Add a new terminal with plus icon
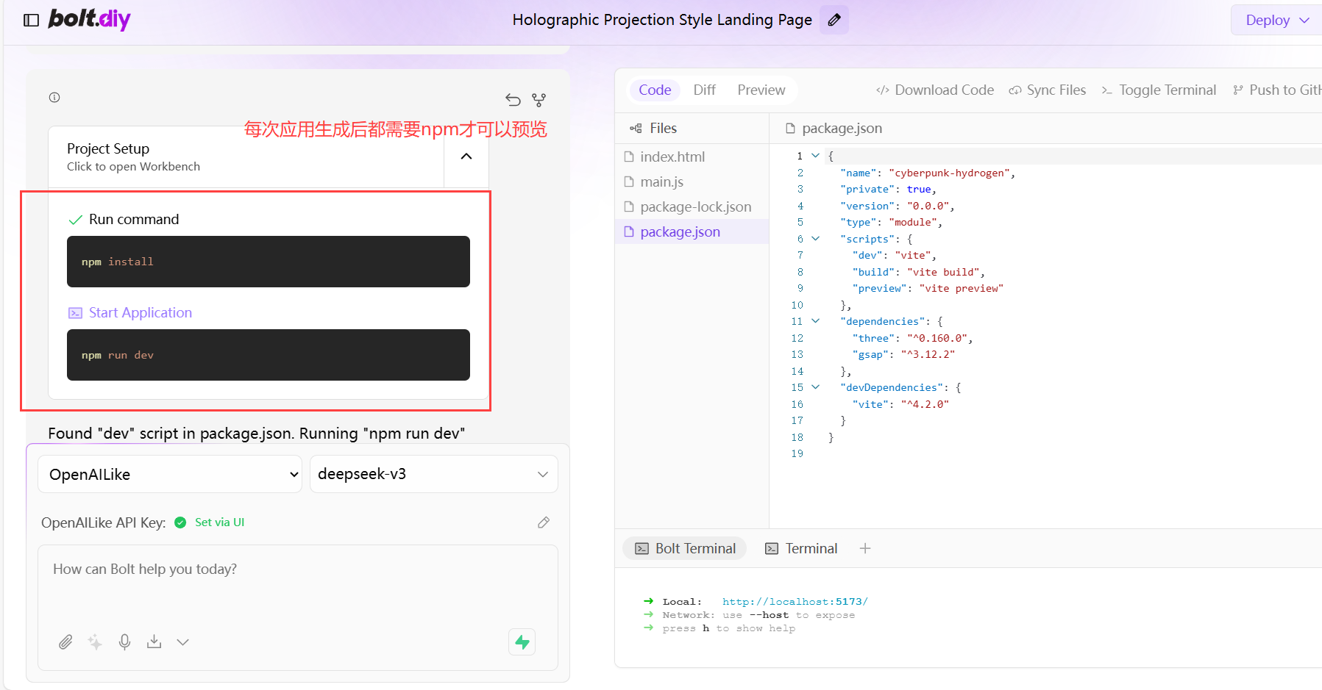1322x690 pixels. pos(865,548)
